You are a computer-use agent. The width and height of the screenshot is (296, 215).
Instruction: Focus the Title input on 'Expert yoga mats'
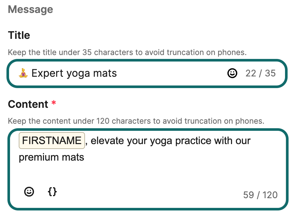point(74,74)
